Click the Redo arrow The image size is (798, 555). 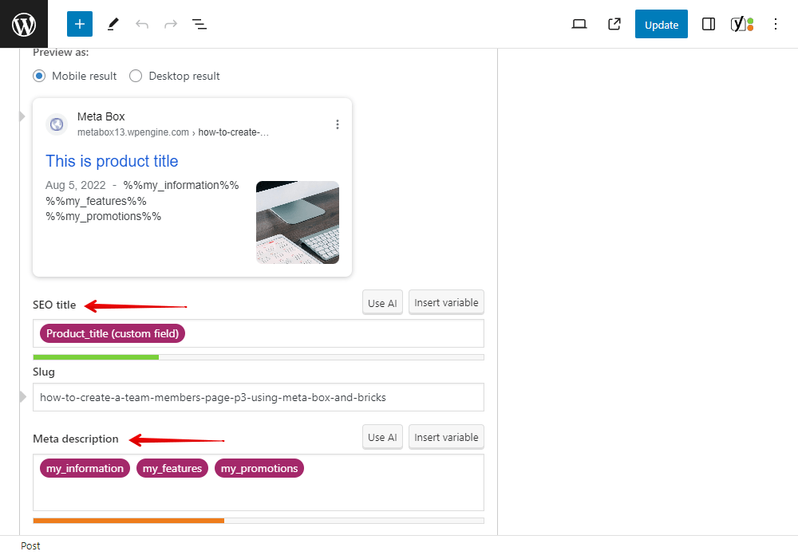[x=170, y=24]
